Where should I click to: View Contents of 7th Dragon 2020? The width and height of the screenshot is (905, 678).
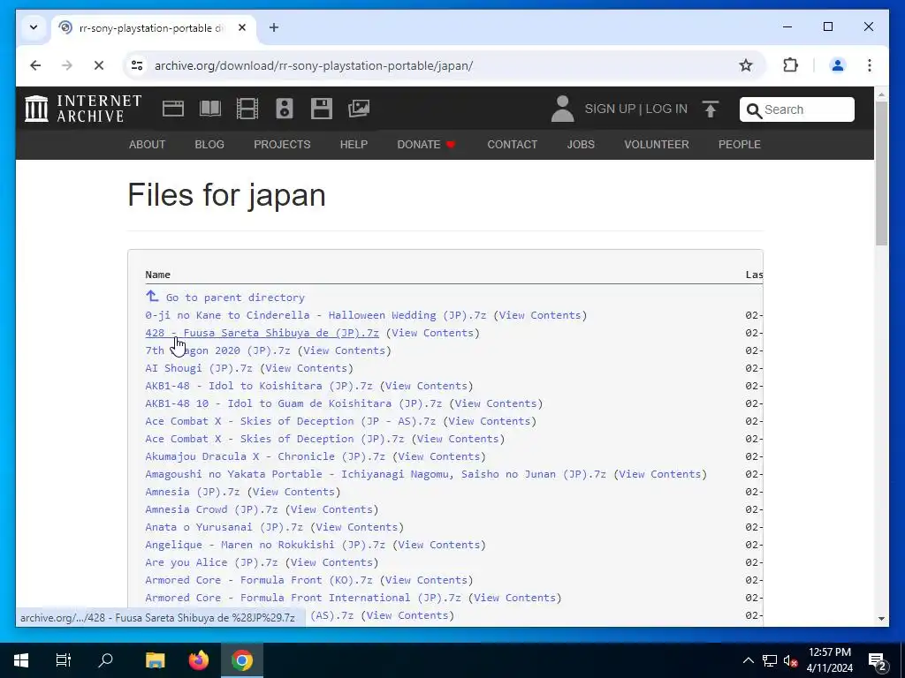[x=344, y=350]
